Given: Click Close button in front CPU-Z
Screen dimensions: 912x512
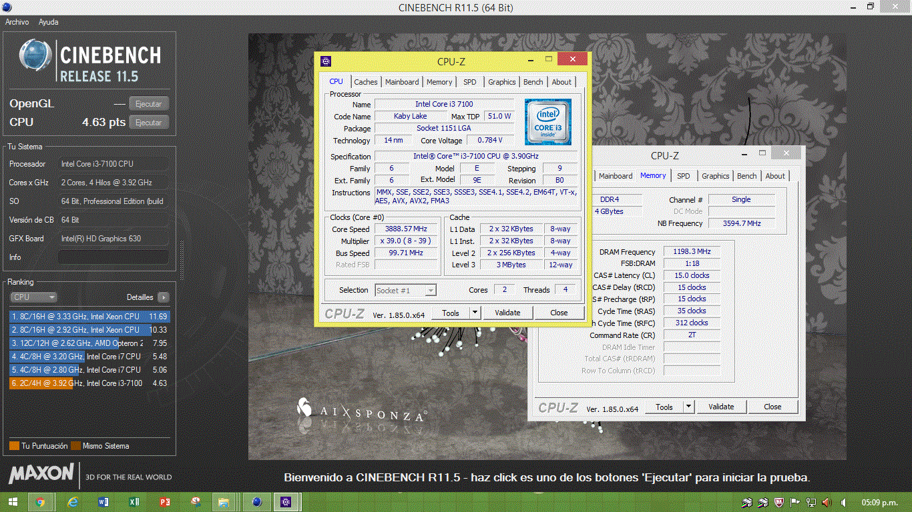Looking at the screenshot, I should 559,313.
